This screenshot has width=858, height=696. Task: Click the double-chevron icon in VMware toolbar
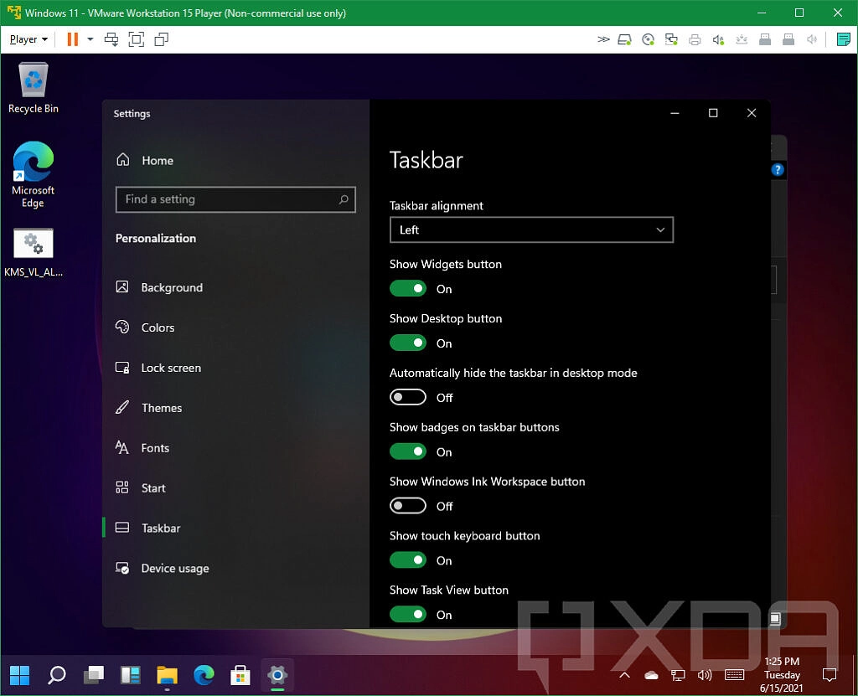603,39
